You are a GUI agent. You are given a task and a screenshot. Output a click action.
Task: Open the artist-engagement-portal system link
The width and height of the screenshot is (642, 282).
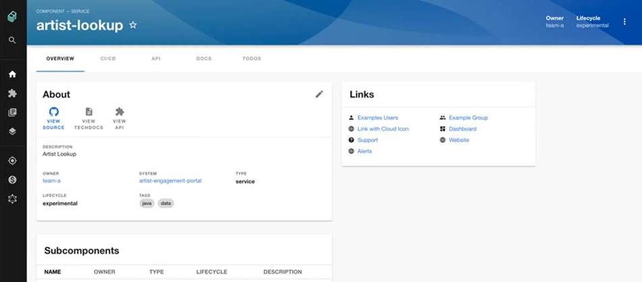click(x=170, y=181)
